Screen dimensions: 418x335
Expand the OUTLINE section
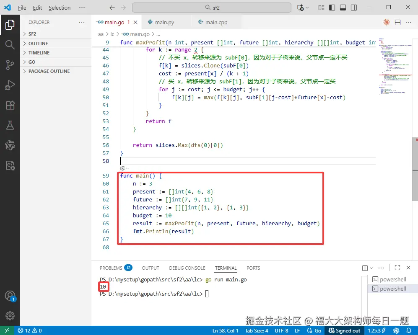tap(56, 44)
